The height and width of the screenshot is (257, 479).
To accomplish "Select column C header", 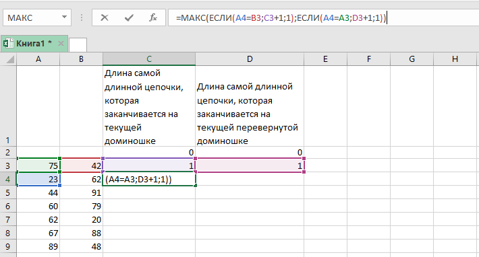I will [x=149, y=59].
